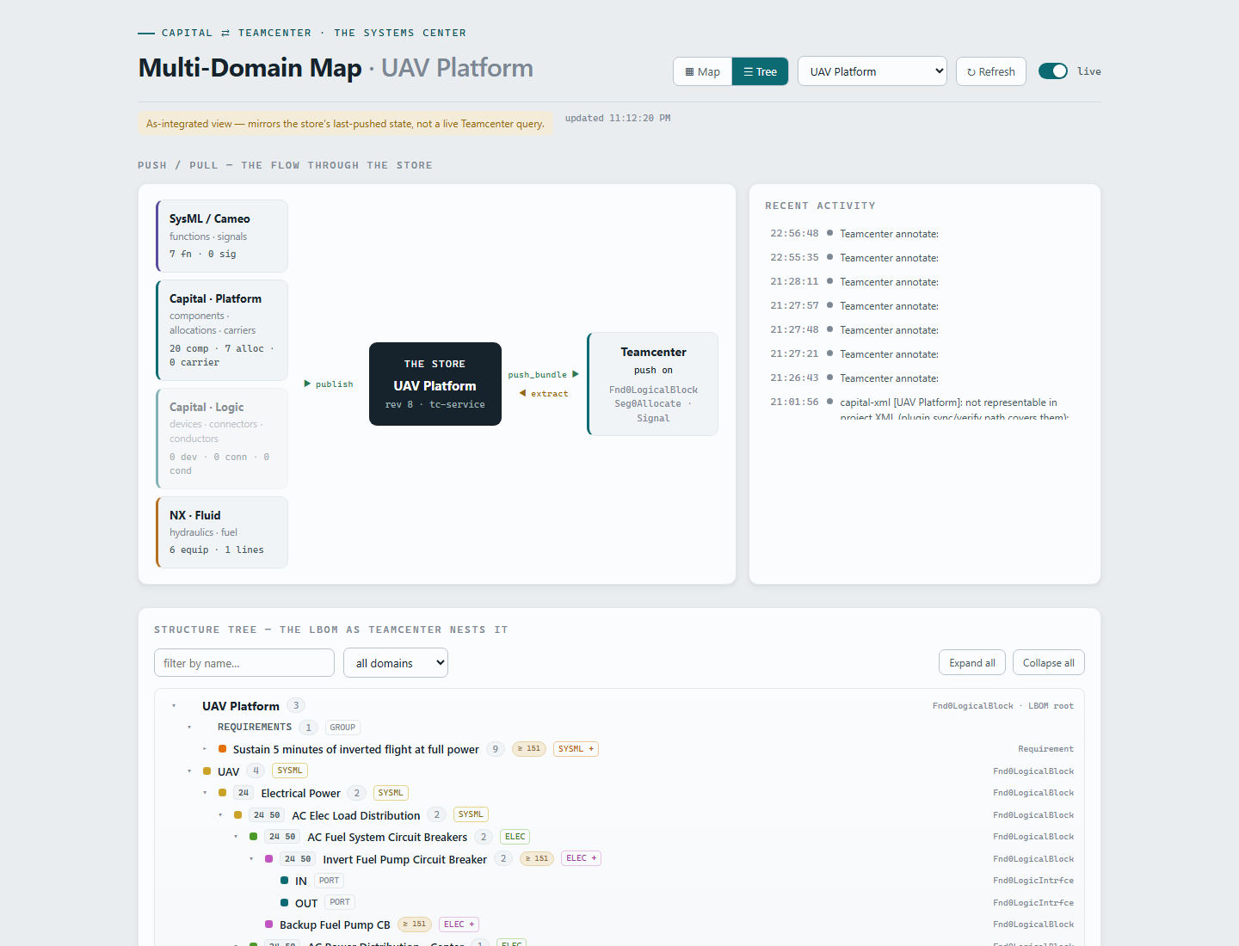Click the SYSML tag on UAV row
1239x946 pixels.
click(x=289, y=771)
